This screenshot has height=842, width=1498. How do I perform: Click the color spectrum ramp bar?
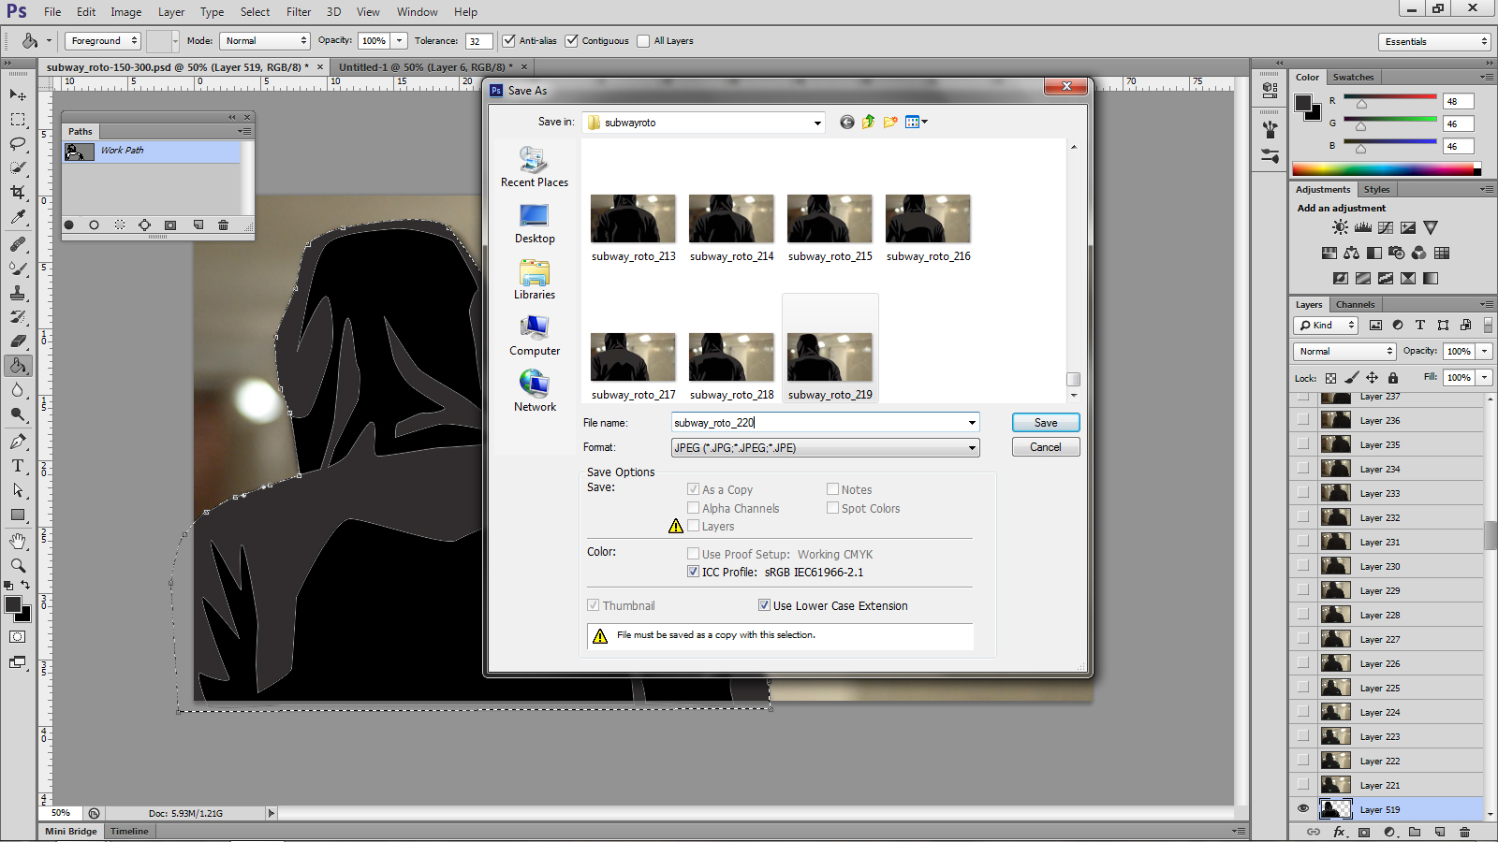[1382, 169]
